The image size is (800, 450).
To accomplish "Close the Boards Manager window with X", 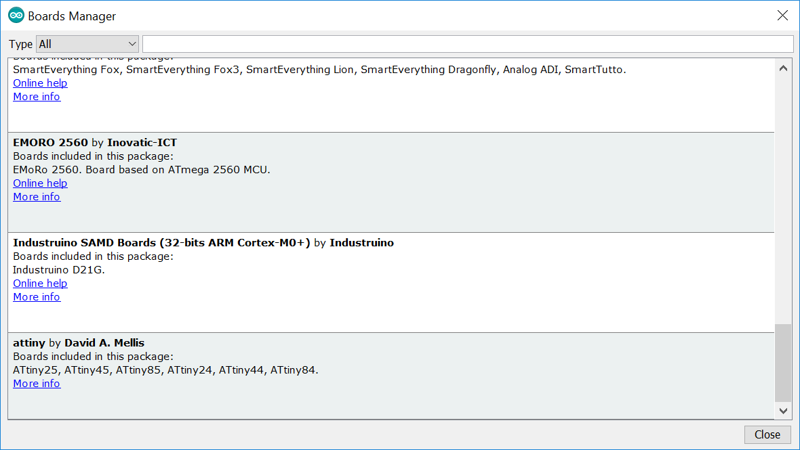I will tap(782, 16).
